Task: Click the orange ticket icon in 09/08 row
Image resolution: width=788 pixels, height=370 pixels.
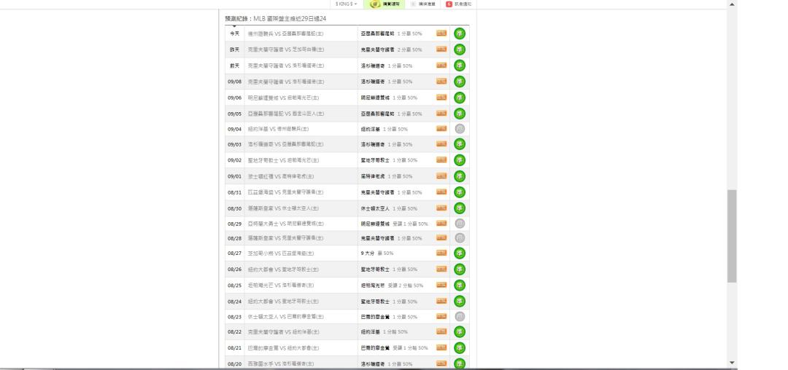Action: click(x=441, y=82)
